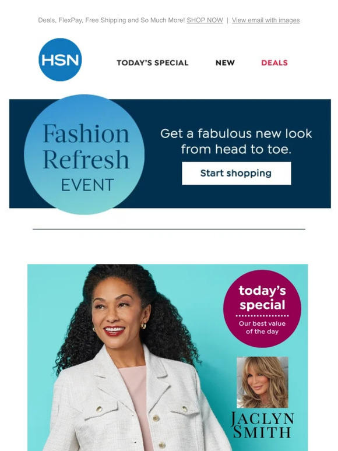The image size is (338, 451).
Task: Open View email with images link
Action: pos(266,20)
